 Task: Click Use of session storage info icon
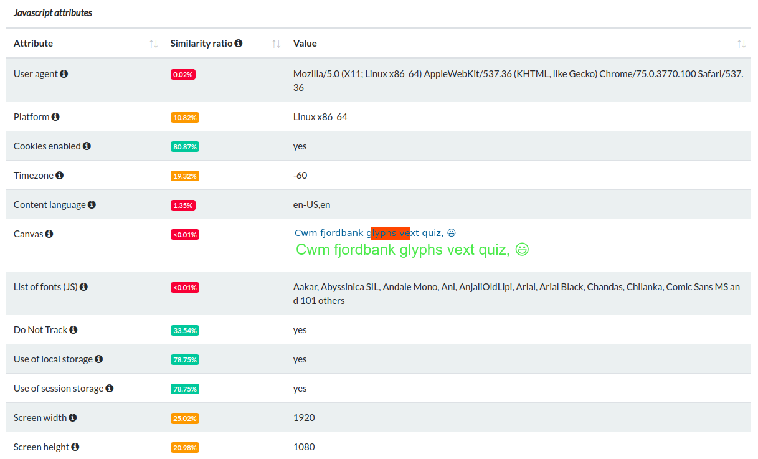[x=110, y=388]
